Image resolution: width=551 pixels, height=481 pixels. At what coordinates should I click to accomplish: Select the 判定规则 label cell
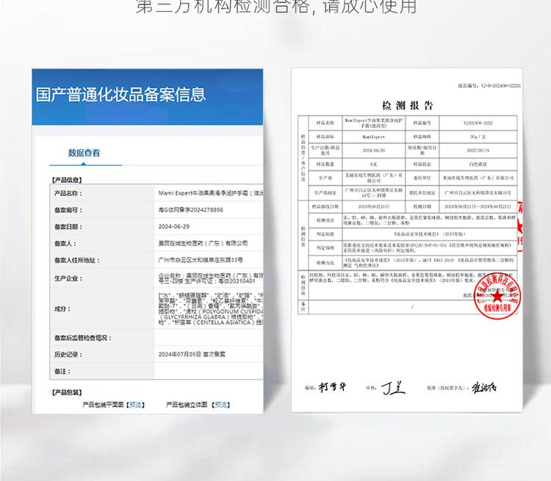coord(325,247)
